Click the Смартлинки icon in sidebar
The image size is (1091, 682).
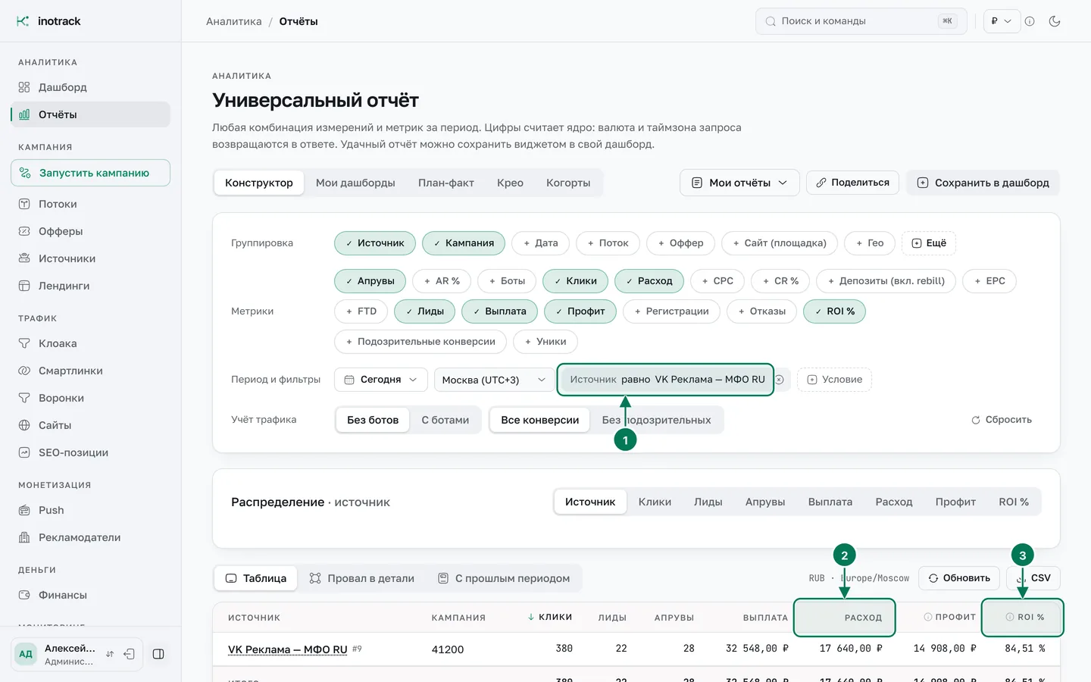point(24,371)
